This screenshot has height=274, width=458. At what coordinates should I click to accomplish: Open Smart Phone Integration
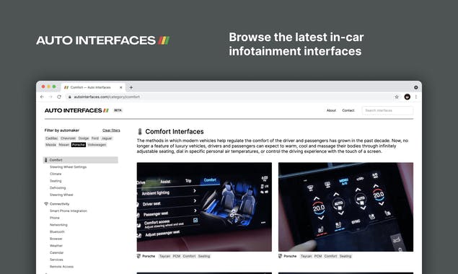[69, 211]
